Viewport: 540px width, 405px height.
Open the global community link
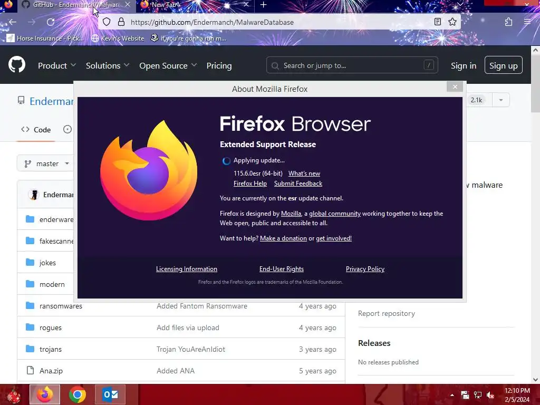[x=335, y=214]
